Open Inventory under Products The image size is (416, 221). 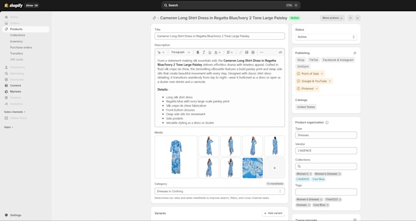click(x=17, y=42)
